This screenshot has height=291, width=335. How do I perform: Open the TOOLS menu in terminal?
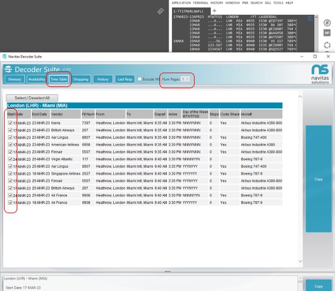[x=278, y=3]
